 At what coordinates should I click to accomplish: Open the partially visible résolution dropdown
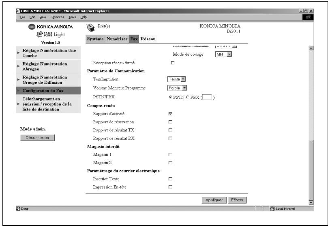click(x=226, y=46)
